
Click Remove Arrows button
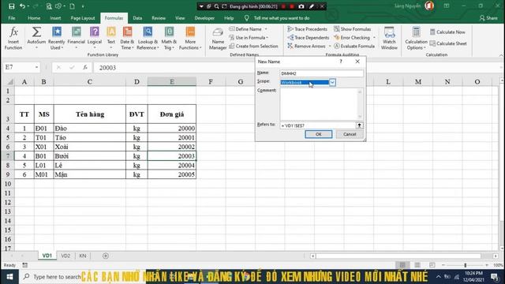click(x=306, y=46)
